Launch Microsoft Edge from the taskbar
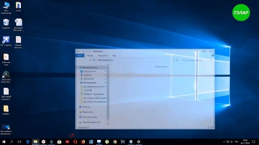259x145 pixels. click(28, 142)
